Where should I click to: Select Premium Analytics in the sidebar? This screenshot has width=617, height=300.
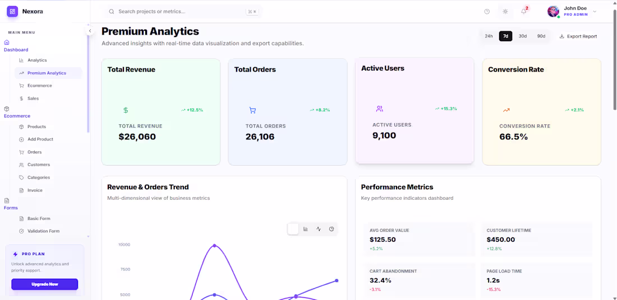(48, 73)
